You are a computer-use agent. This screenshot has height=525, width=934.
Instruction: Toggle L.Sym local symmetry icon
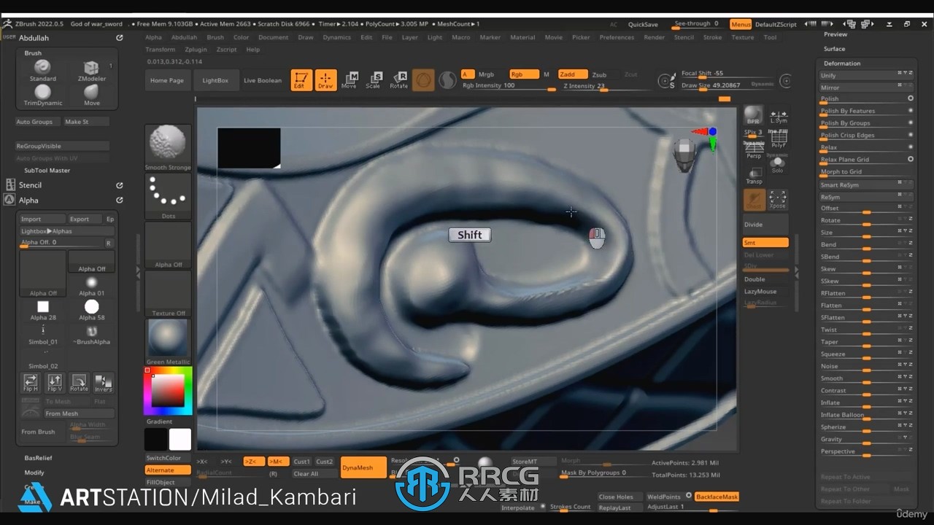pyautogui.click(x=779, y=115)
